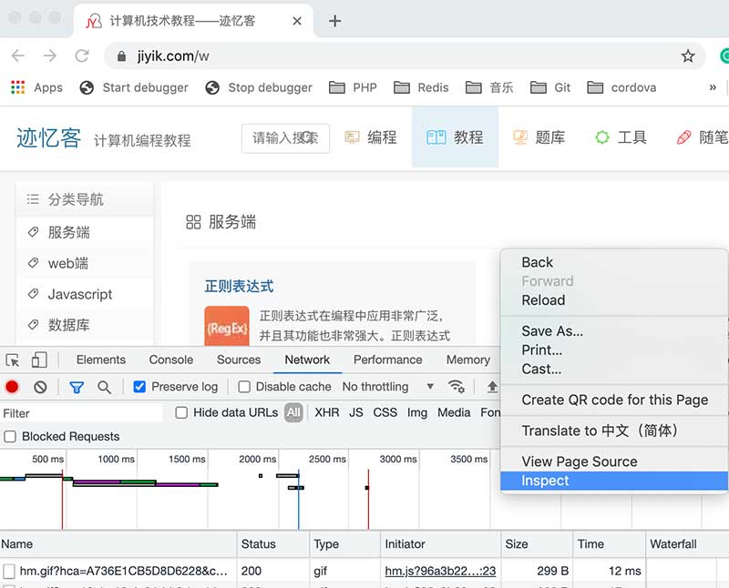This screenshot has width=729, height=588.
Task: Filter requests by Media
Action: pos(454,412)
